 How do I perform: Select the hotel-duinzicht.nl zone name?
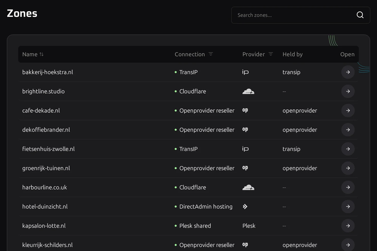coord(45,207)
